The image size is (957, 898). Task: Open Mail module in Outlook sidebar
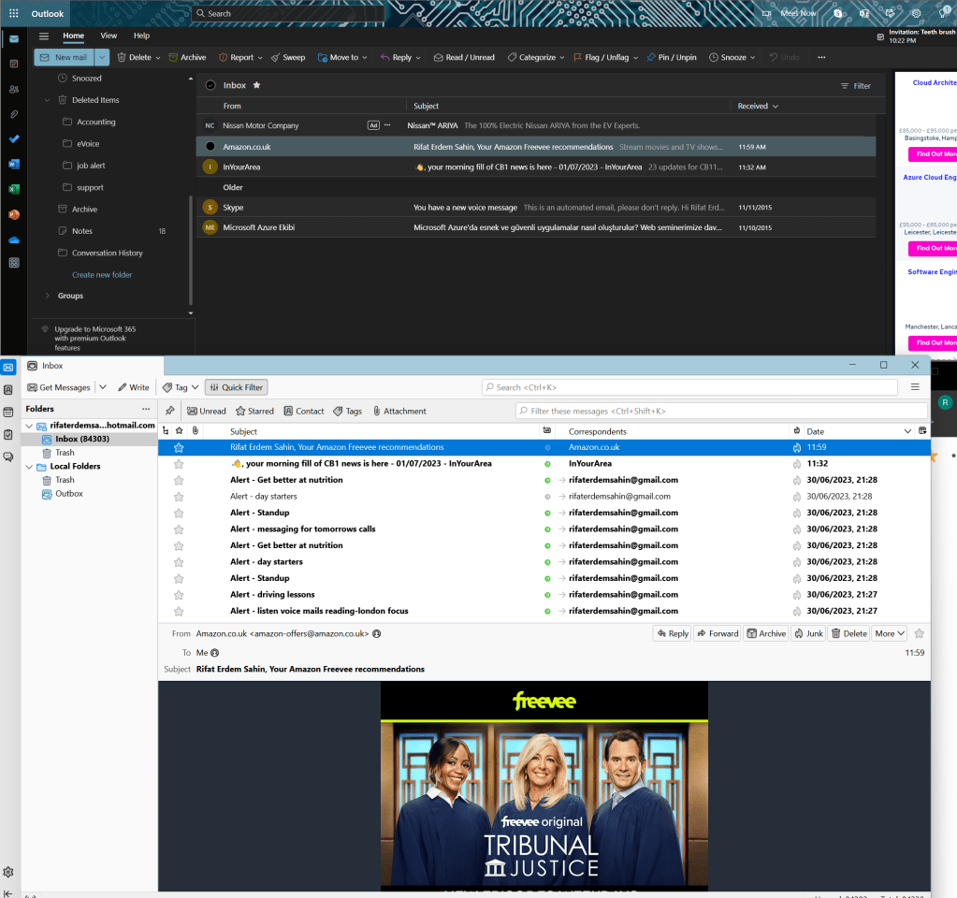click(x=14, y=39)
